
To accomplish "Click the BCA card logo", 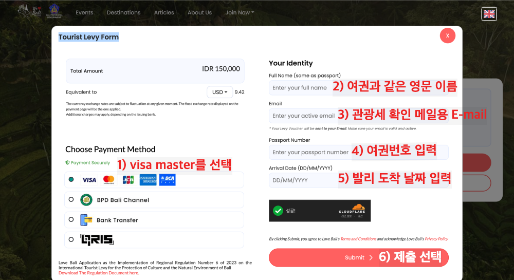I will click(x=168, y=180).
